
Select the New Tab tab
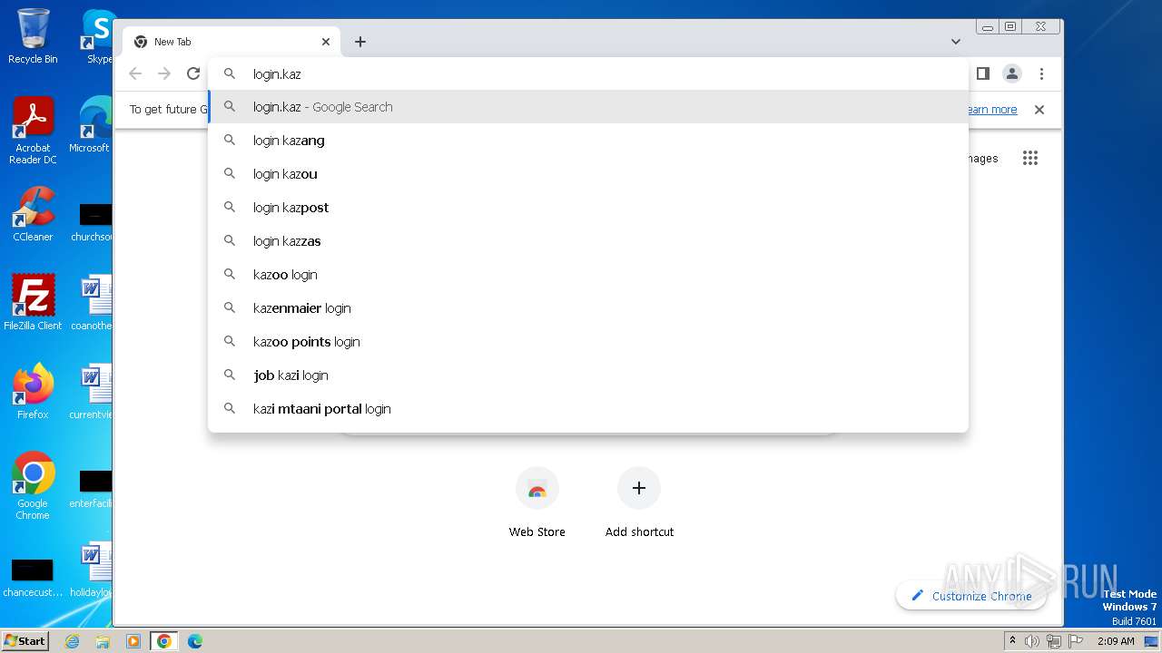click(x=231, y=42)
